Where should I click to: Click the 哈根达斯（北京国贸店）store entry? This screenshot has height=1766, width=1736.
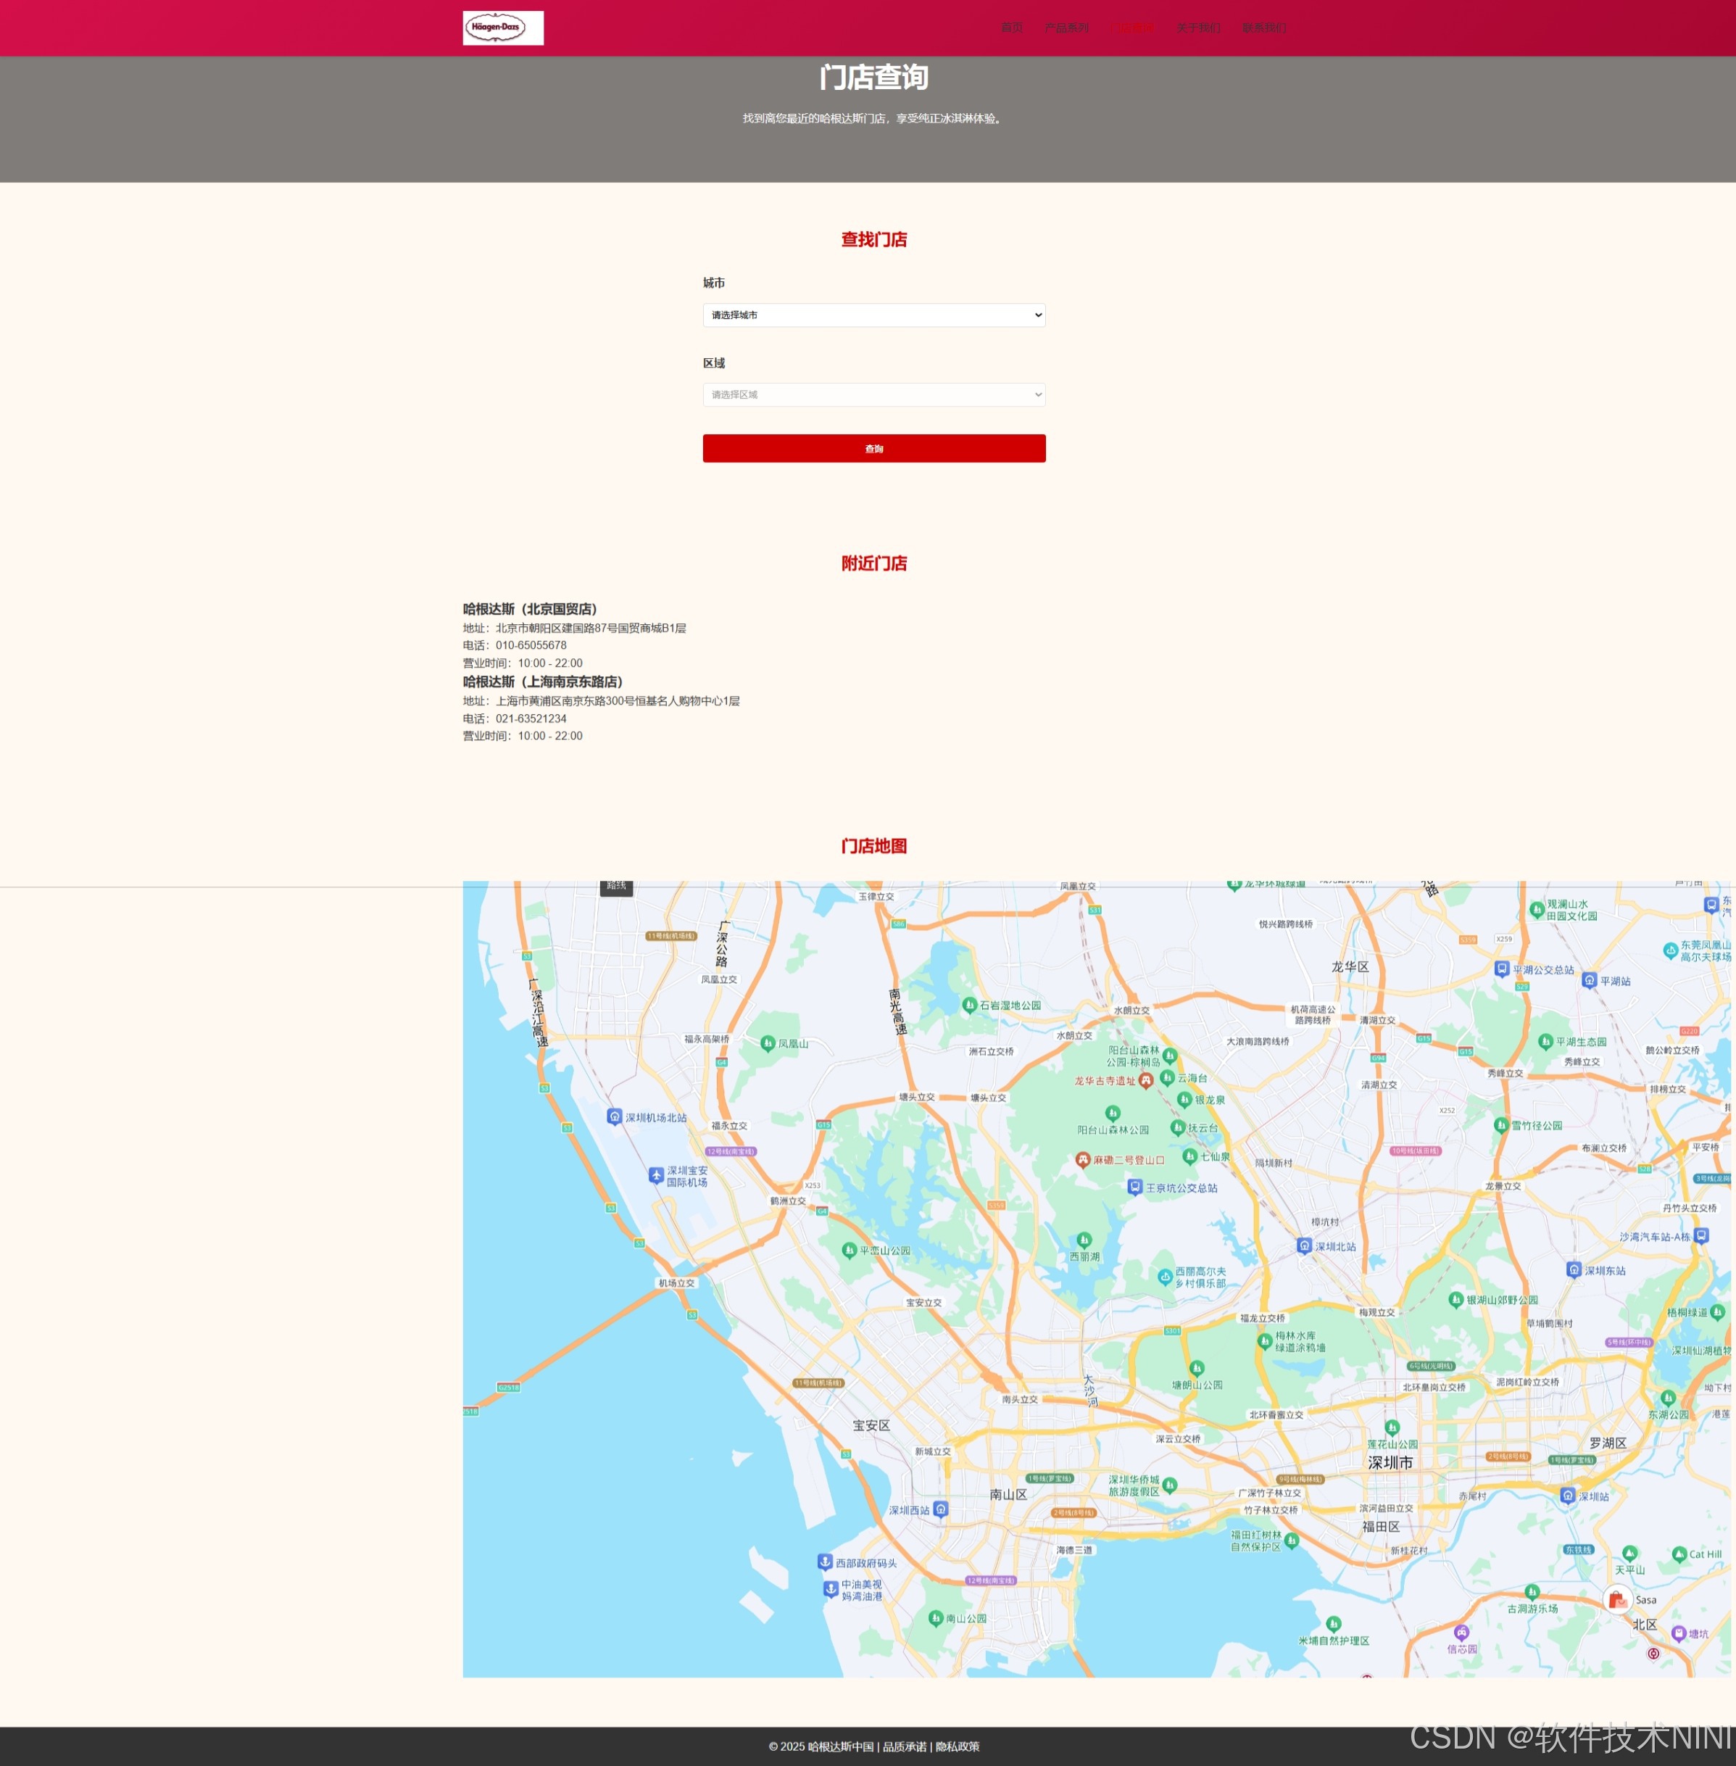click(x=530, y=608)
